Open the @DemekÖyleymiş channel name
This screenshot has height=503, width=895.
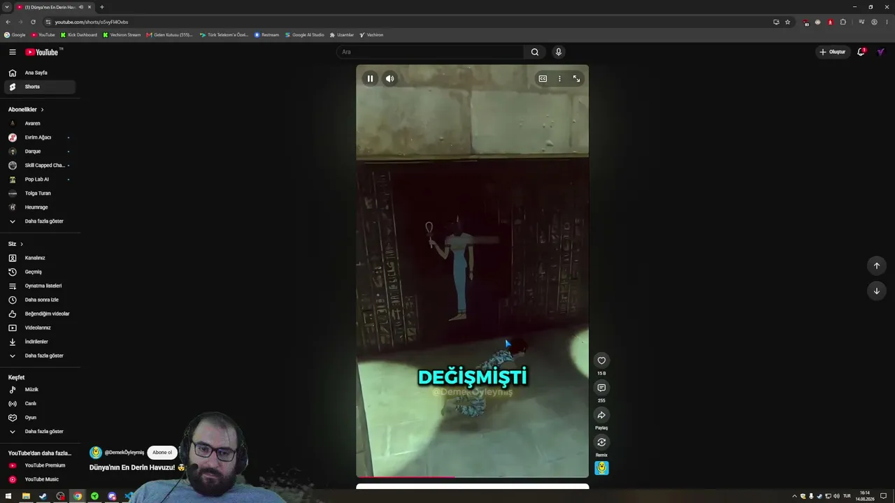[x=124, y=453]
